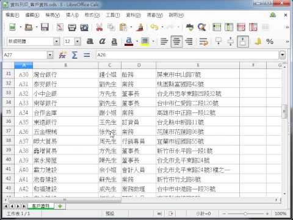293x220 pixels.
Task: Expand the formula input line arrow
Action: (x=283, y=55)
